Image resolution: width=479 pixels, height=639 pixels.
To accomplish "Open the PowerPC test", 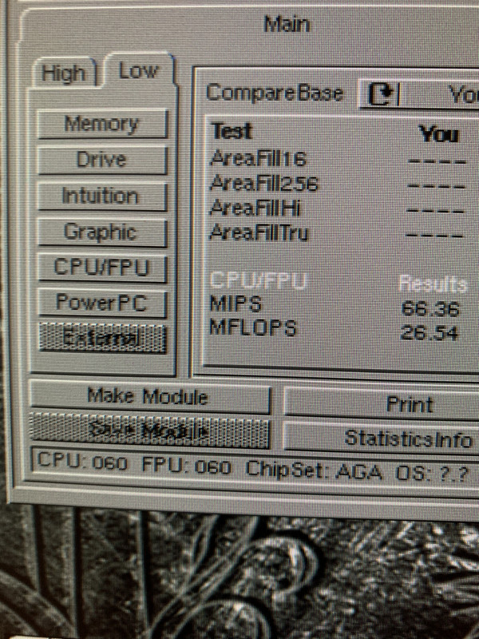I will pyautogui.click(x=102, y=303).
